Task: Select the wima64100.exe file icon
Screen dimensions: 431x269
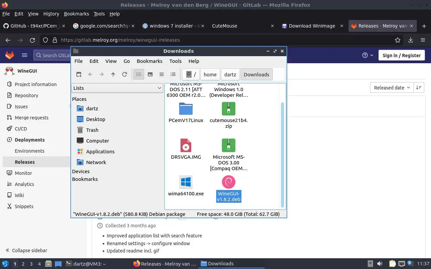Action: coord(186,182)
